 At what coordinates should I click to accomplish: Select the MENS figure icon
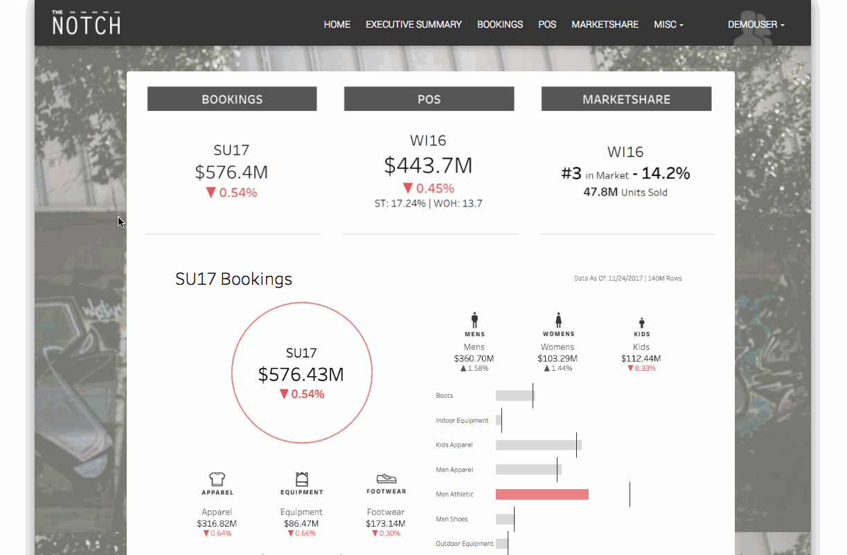[x=474, y=319]
